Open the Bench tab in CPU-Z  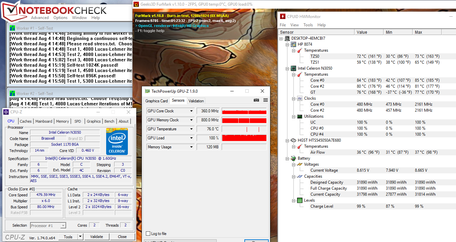(x=109, y=121)
